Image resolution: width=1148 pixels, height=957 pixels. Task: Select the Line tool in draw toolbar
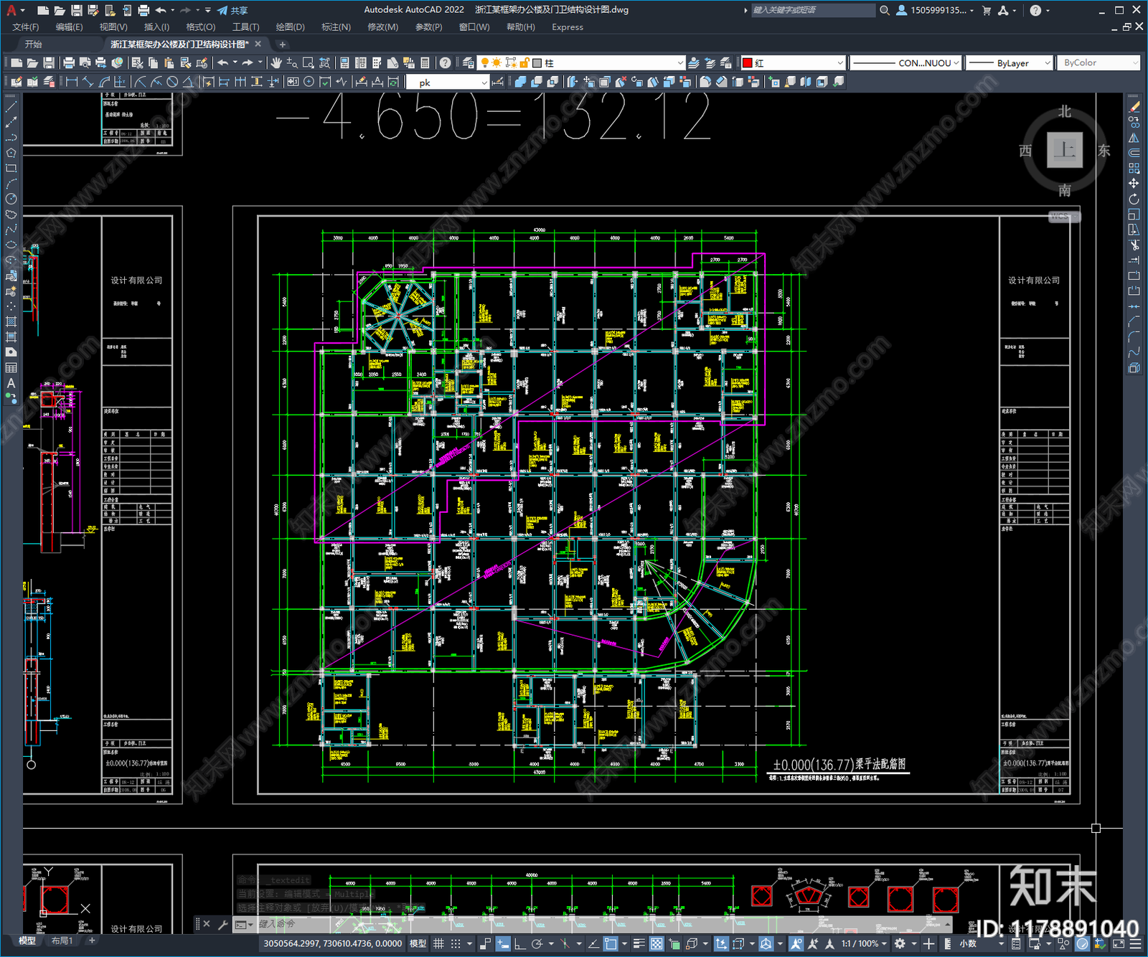click(11, 107)
